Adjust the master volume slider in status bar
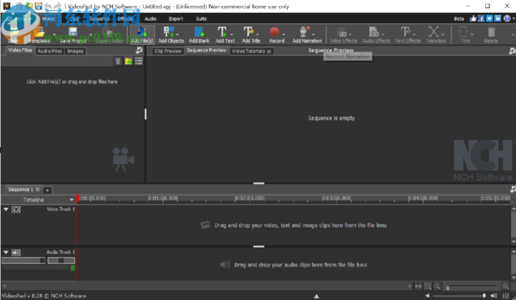Viewport: 516px width, 300px height. [x=460, y=296]
